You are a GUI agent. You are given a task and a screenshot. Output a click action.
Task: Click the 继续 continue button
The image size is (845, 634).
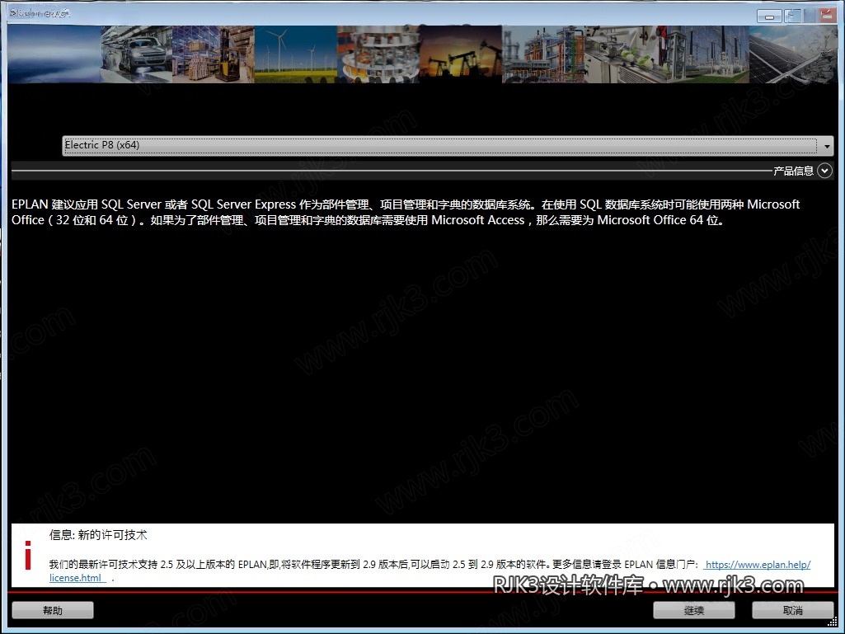pos(693,610)
